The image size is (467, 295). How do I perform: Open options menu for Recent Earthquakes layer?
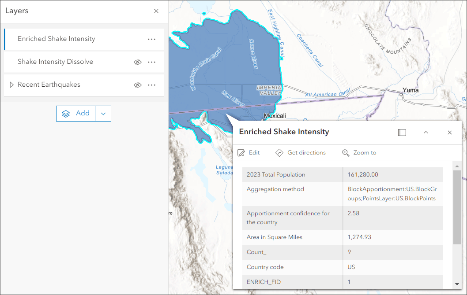152,85
